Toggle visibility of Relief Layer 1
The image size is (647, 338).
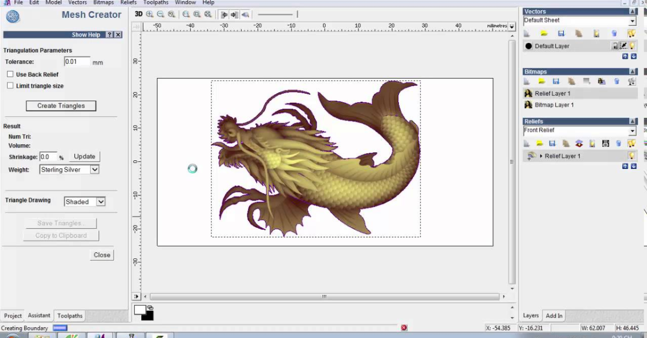point(631,156)
